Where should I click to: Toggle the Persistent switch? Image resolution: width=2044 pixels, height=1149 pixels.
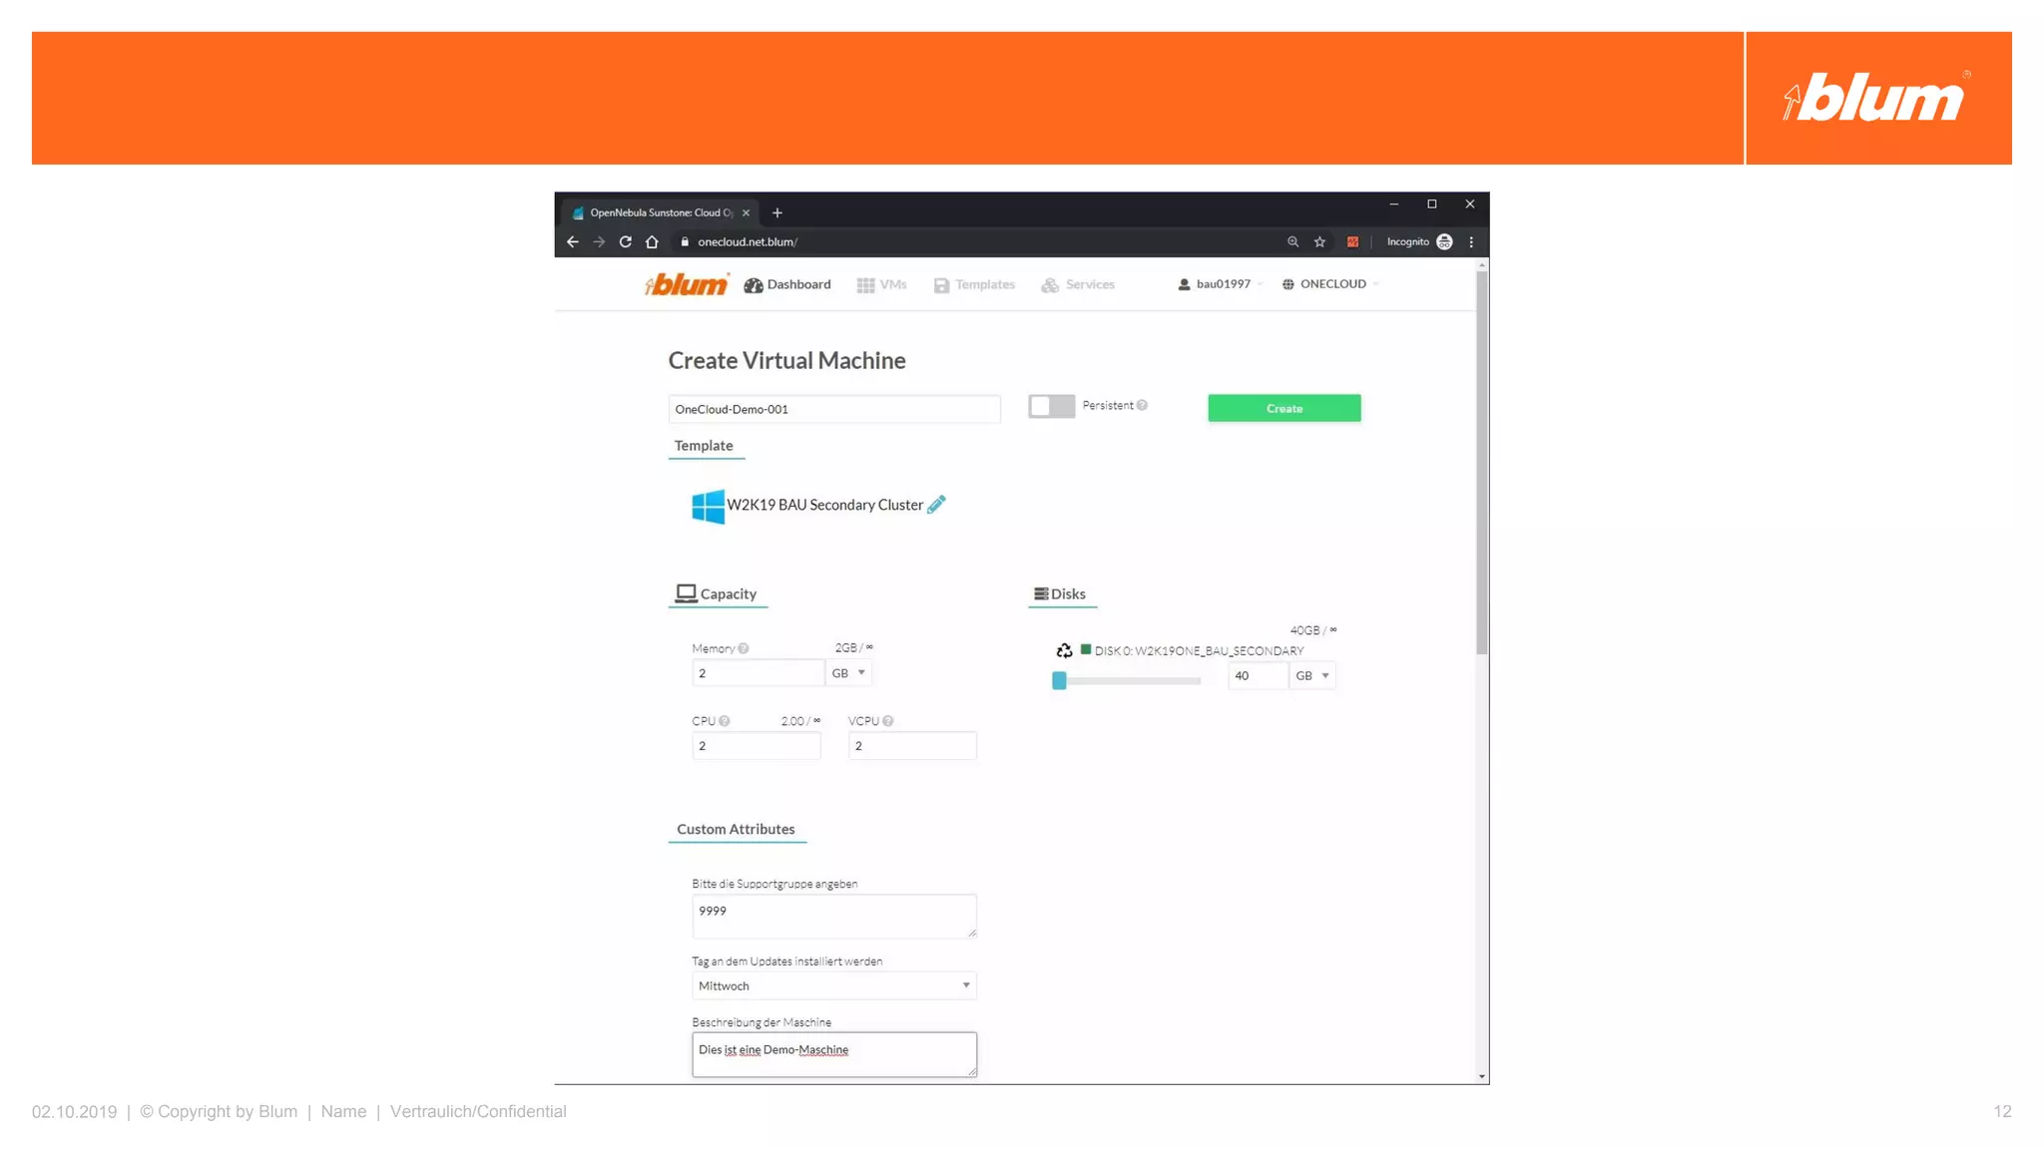(x=1051, y=406)
